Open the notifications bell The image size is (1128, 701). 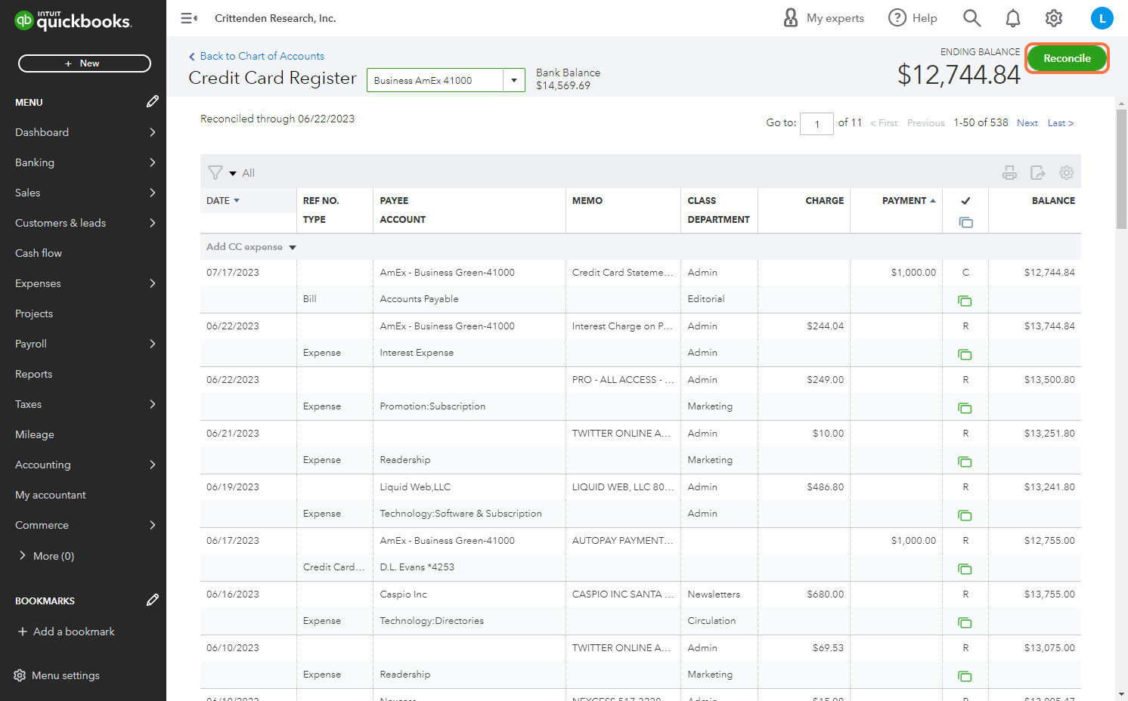(x=1013, y=18)
